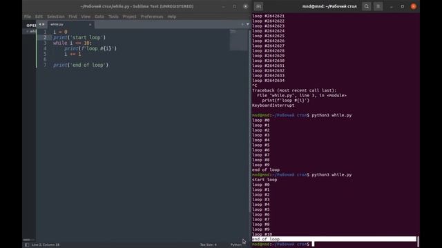Open the View menu
The height and width of the screenshot is (248, 442).
pos(86,17)
